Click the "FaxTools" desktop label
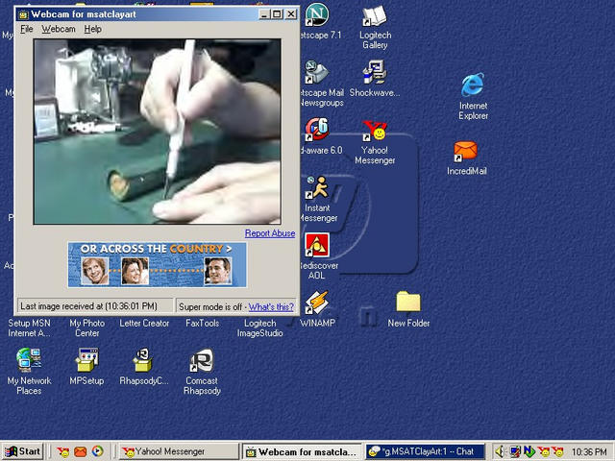The height and width of the screenshot is (461, 615). point(203,324)
